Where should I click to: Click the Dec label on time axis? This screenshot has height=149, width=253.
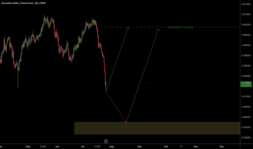(222, 146)
